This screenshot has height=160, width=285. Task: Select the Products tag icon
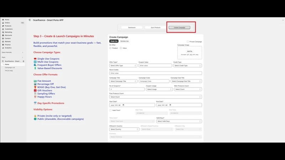coord(3,26)
